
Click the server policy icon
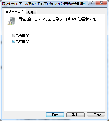(11, 21)
